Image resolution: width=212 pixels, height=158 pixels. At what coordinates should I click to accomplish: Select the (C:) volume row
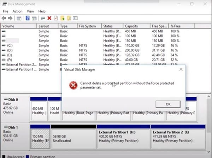(x=98, y=45)
